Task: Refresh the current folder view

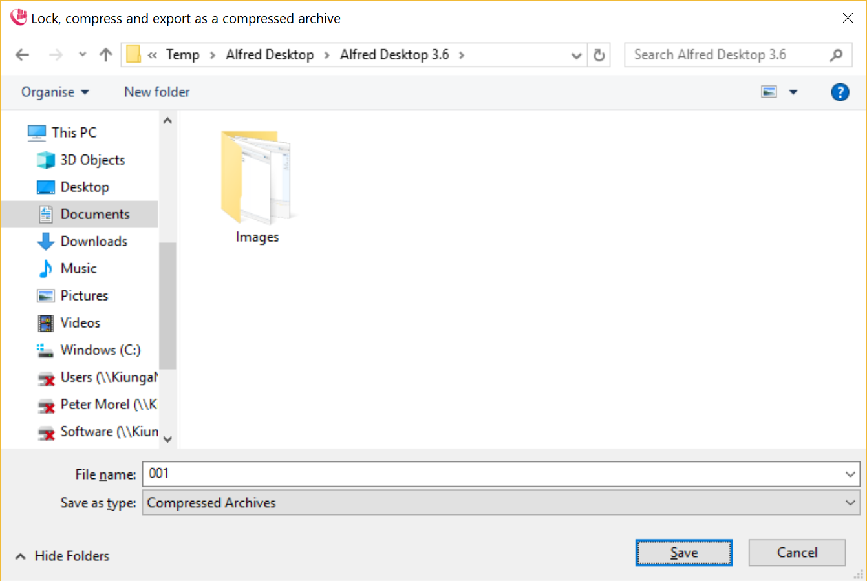Action: point(599,56)
